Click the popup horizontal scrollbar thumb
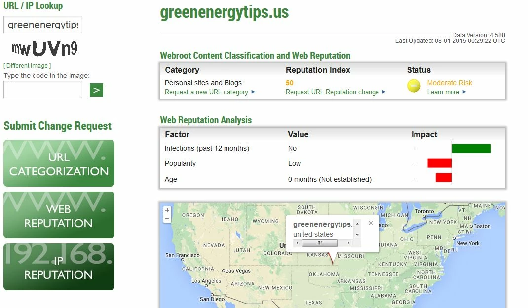Image resolution: width=528 pixels, height=308 pixels. [320, 243]
